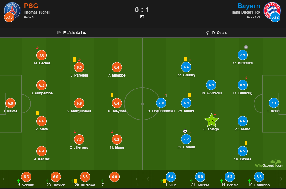Select Herrera's 7.3 rating circle
The height and width of the screenshot is (189, 286).
79,139
